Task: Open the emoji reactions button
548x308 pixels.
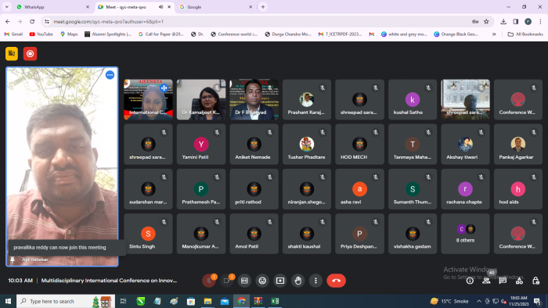Action: point(262,281)
